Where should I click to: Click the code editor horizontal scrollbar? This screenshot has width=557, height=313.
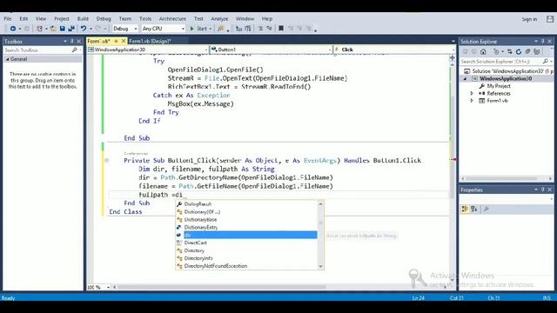point(222,287)
